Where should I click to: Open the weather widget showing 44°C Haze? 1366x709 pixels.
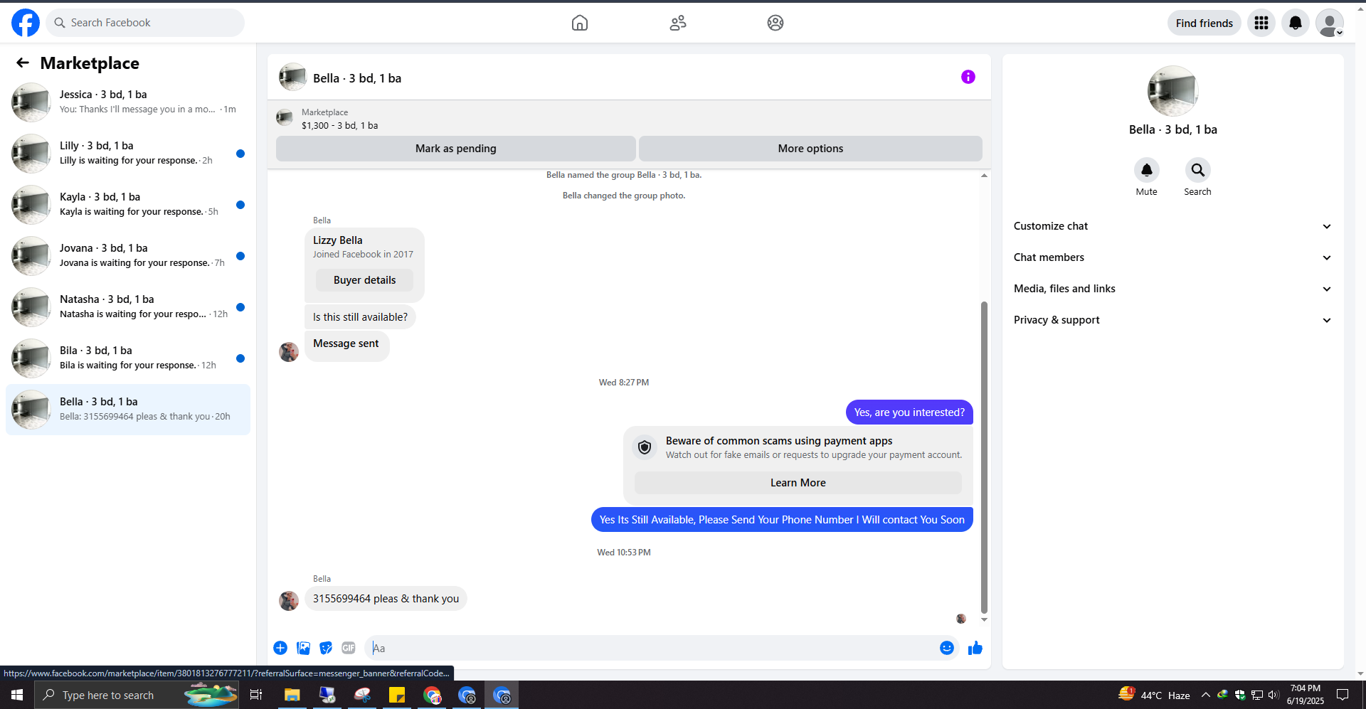pos(1154,695)
